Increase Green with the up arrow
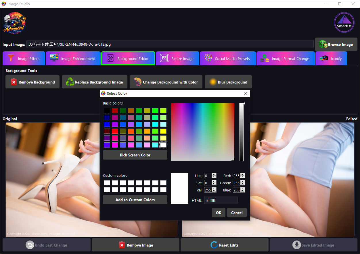 242,182
